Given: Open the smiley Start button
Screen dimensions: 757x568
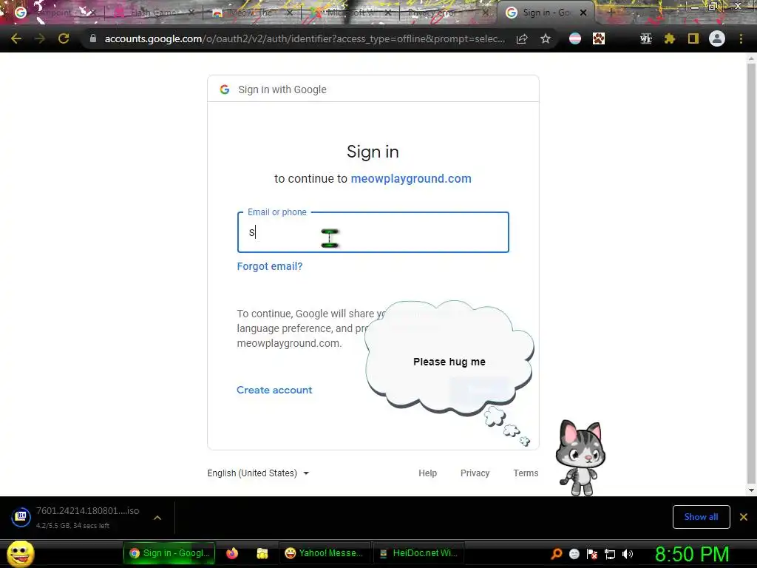Looking at the screenshot, I should (21, 553).
